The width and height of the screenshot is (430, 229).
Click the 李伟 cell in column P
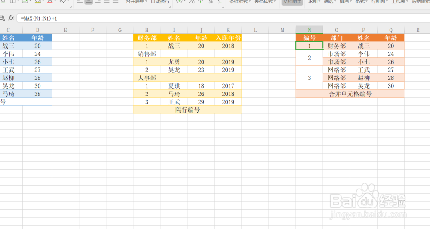pyautogui.click(x=364, y=54)
